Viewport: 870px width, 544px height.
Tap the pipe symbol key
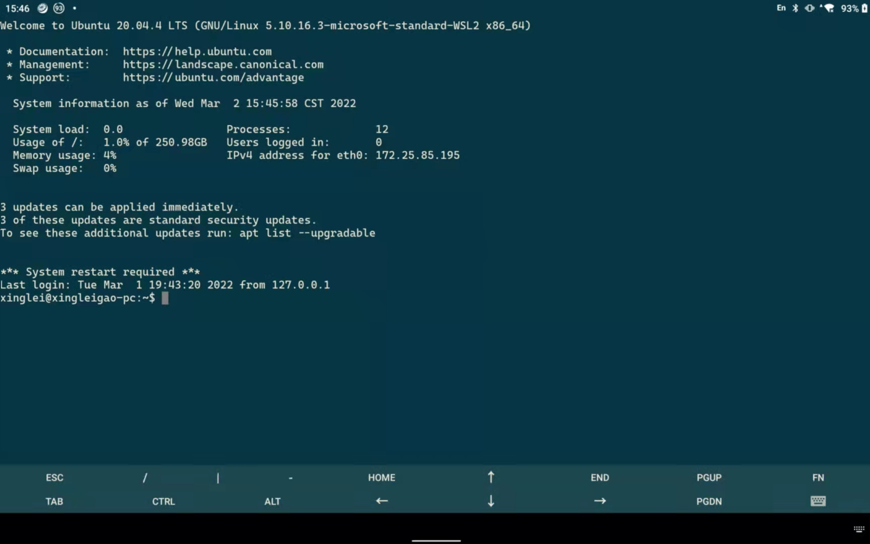tap(218, 478)
